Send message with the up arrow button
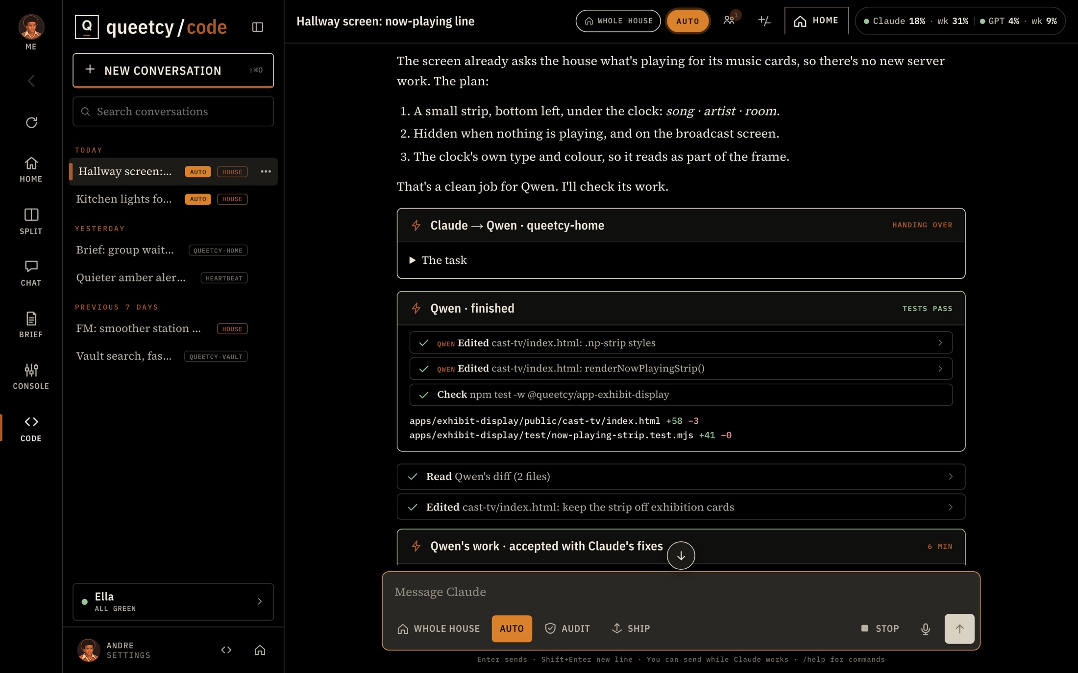 tap(959, 628)
